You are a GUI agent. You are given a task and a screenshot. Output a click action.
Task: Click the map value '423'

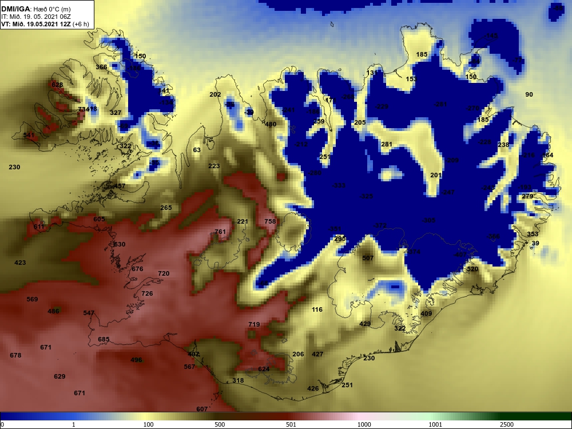pyautogui.click(x=20, y=263)
